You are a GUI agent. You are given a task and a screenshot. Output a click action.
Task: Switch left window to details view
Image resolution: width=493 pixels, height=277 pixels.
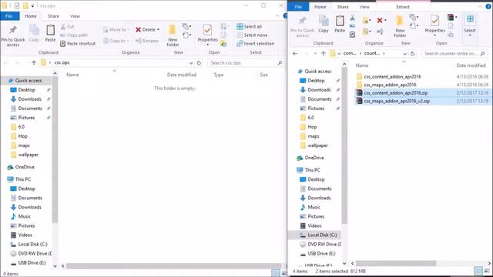click(276, 273)
